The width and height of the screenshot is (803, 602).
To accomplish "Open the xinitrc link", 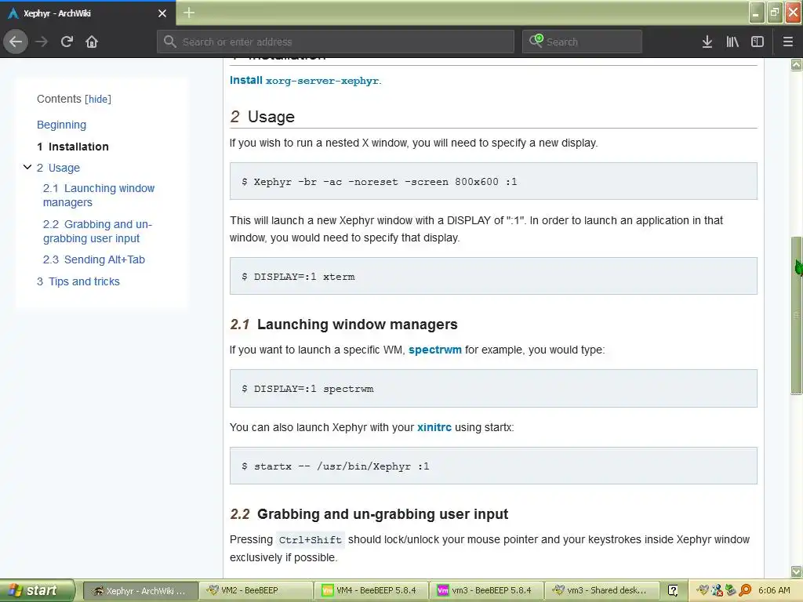I will click(434, 427).
